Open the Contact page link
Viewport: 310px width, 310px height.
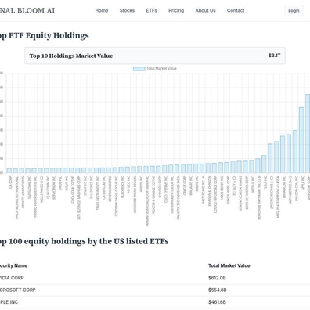(x=236, y=10)
